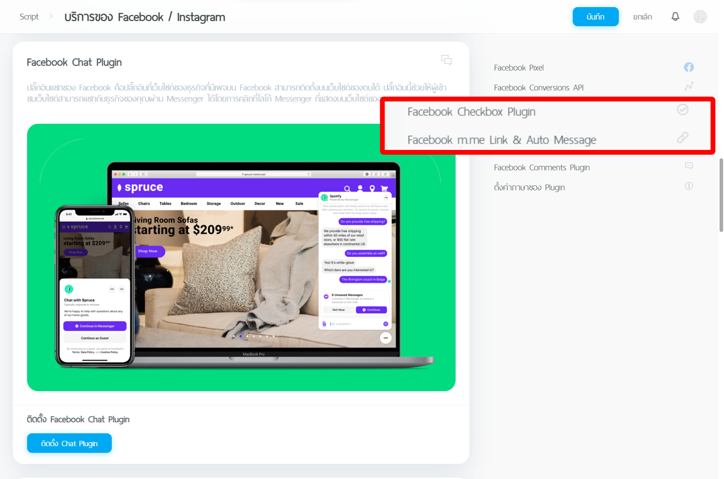
Task: Click the chain link icon beside m.me Link
Action: tap(682, 138)
